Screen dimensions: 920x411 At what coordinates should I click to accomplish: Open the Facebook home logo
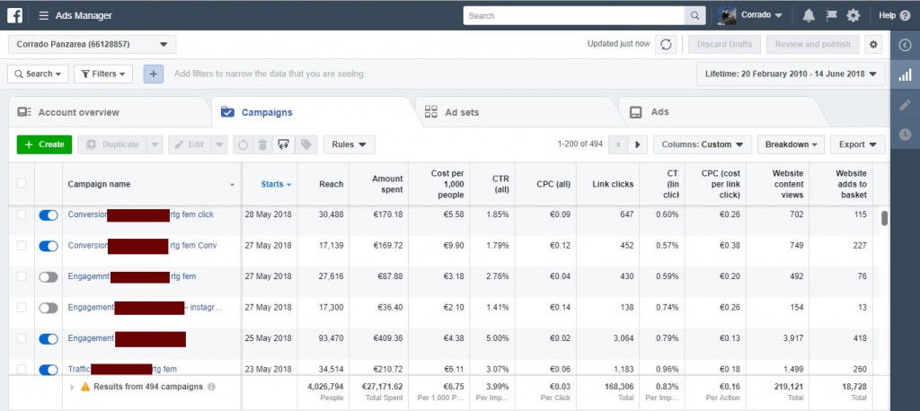point(14,15)
